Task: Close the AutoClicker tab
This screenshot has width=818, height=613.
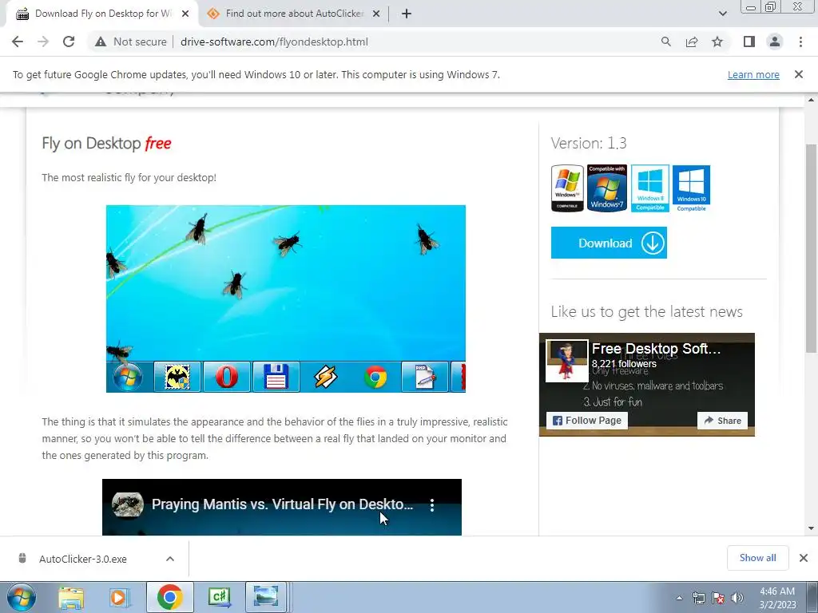Action: click(376, 14)
